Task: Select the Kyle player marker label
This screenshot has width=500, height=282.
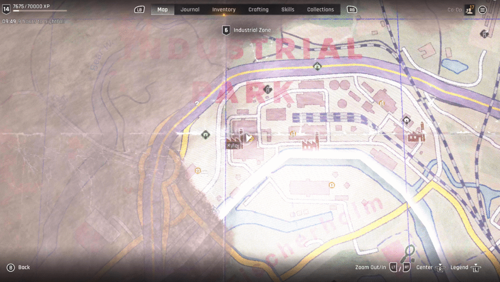Action: point(233,146)
